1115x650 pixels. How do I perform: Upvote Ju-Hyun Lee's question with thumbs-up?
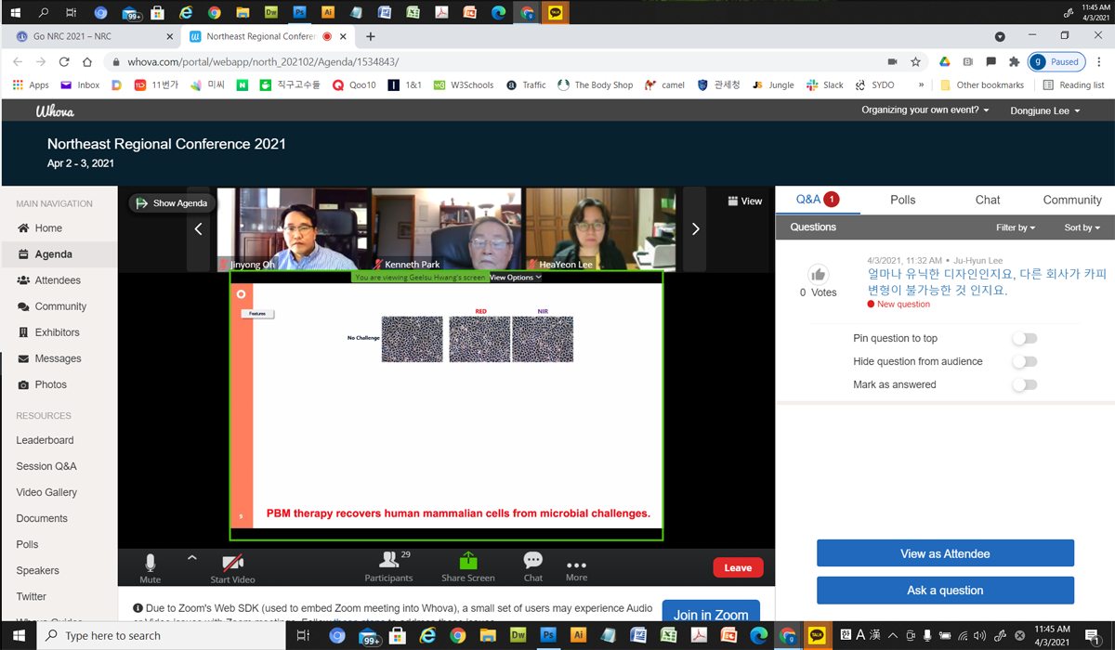818,274
